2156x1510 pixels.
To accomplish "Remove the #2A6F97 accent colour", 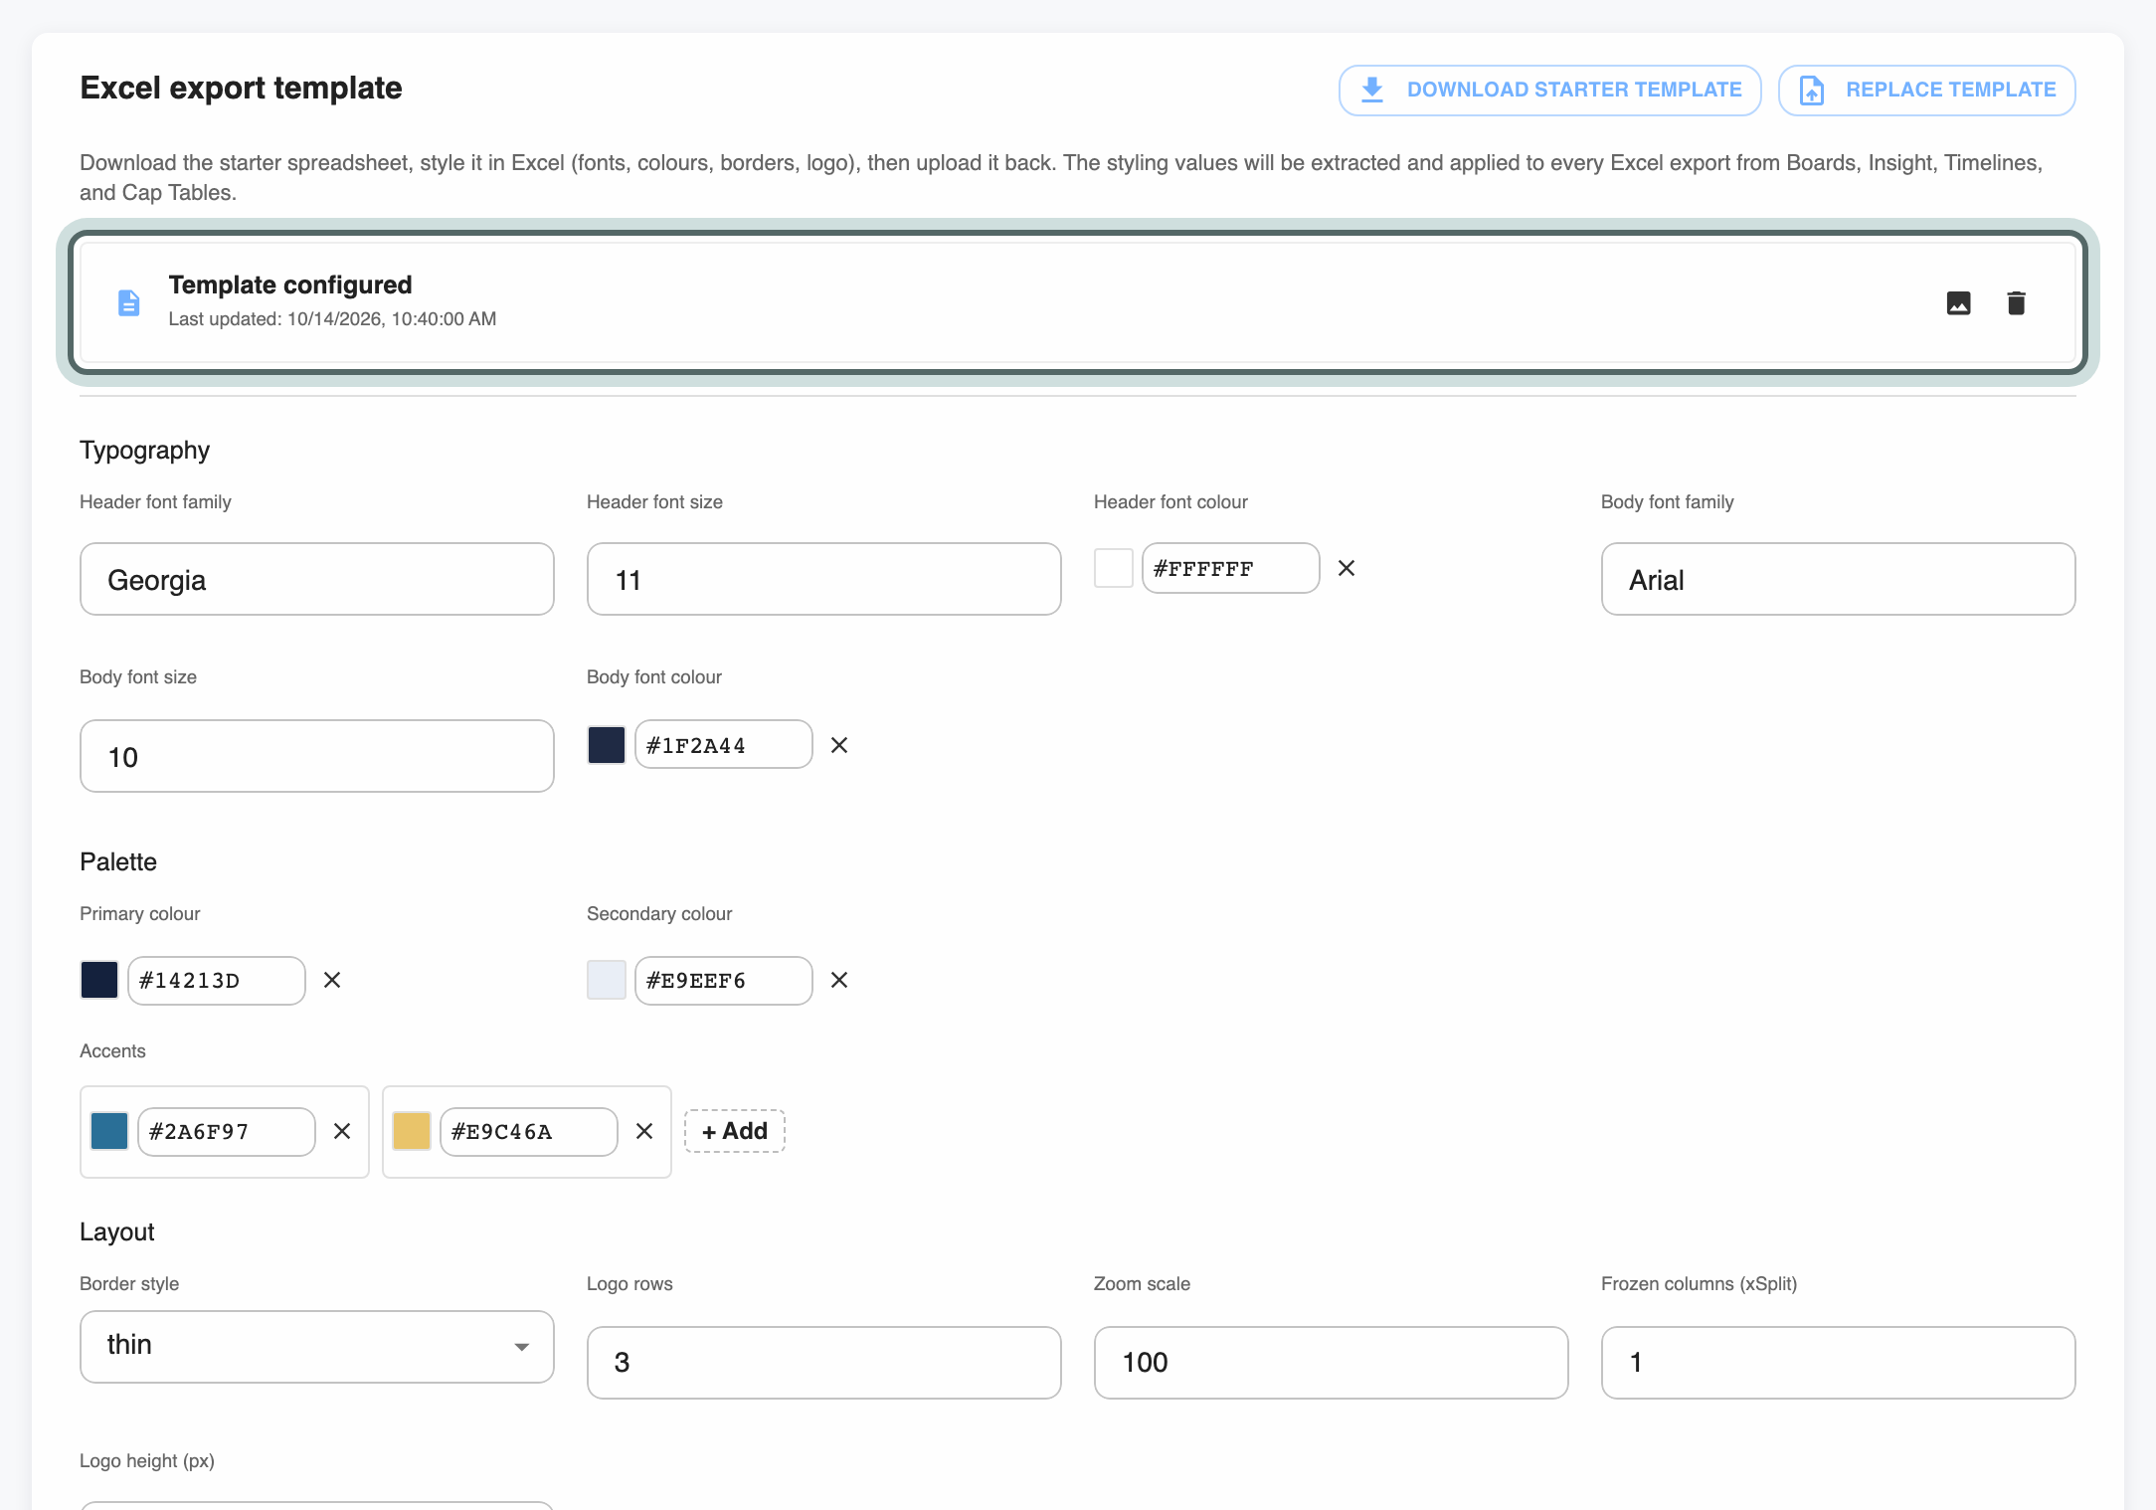I will (342, 1131).
